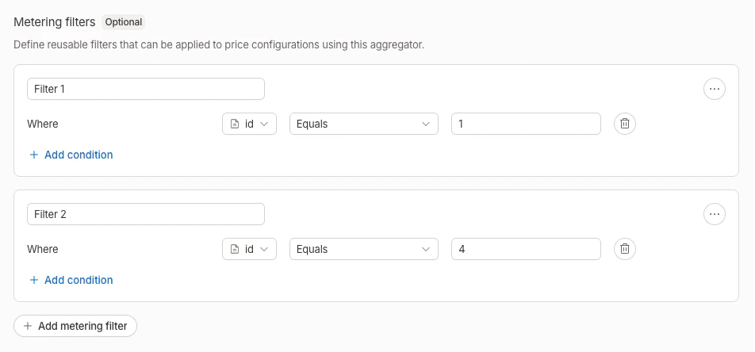Edit the Filter 2 name field
This screenshot has height=352, width=755.
click(146, 214)
